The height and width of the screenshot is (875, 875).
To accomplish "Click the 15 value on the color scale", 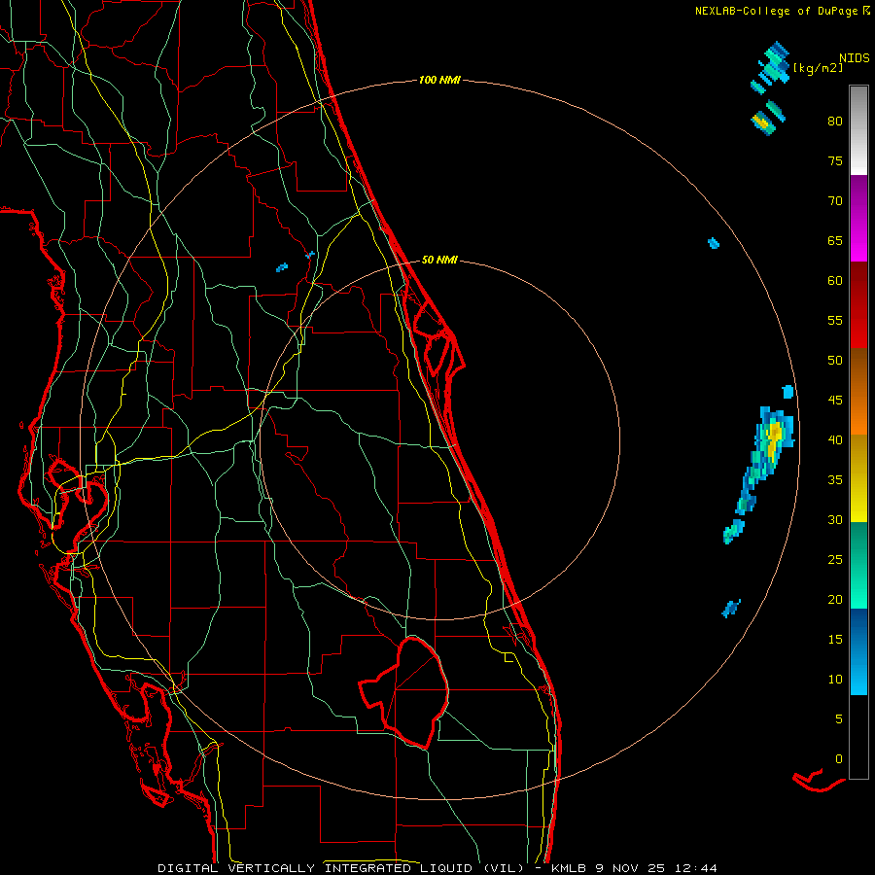I will point(835,639).
